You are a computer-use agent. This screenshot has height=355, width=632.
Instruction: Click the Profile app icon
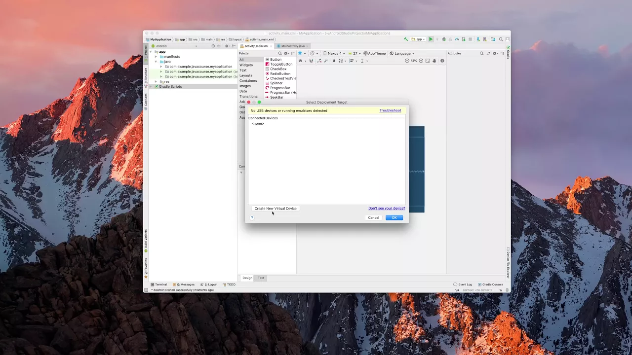(x=457, y=39)
